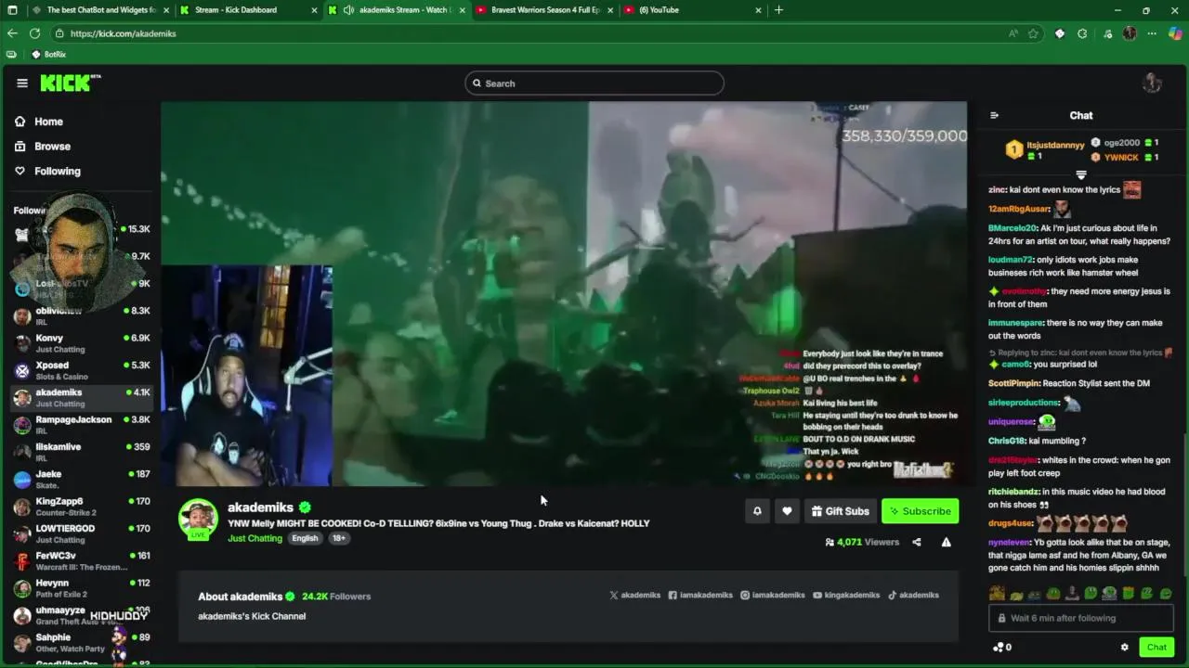Open the Kick hamburger sidebar menu

[22, 83]
